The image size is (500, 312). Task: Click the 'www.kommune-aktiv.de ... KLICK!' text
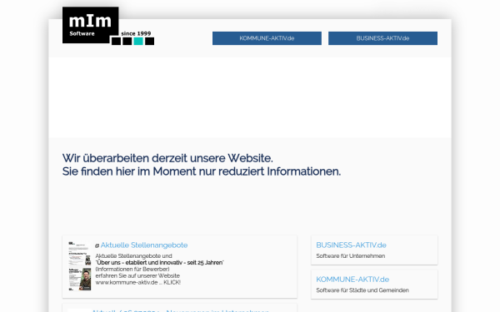pos(138,282)
